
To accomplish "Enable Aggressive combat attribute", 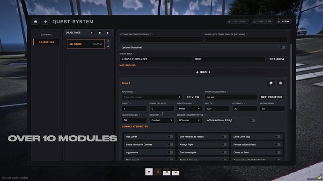I will (x=170, y=153).
